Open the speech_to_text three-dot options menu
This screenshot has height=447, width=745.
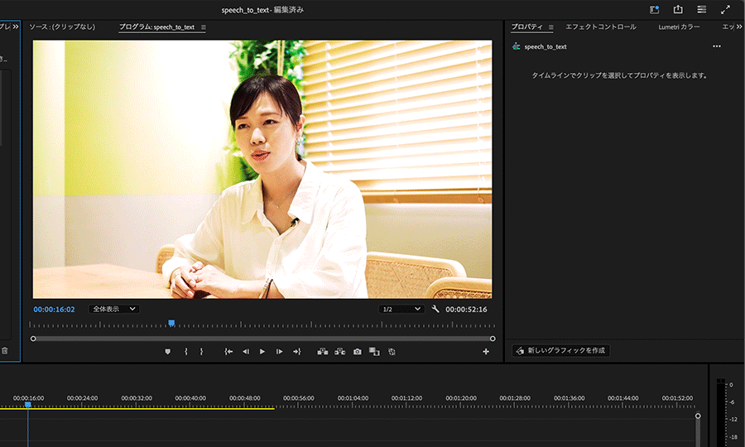point(717,46)
